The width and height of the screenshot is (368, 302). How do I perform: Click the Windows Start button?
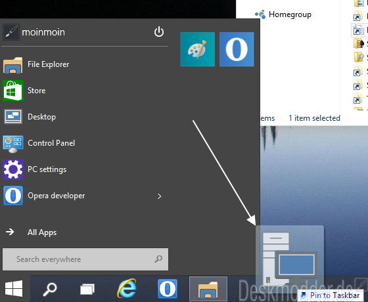14,289
